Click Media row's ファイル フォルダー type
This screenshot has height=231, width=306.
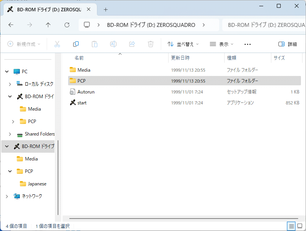click(243, 70)
